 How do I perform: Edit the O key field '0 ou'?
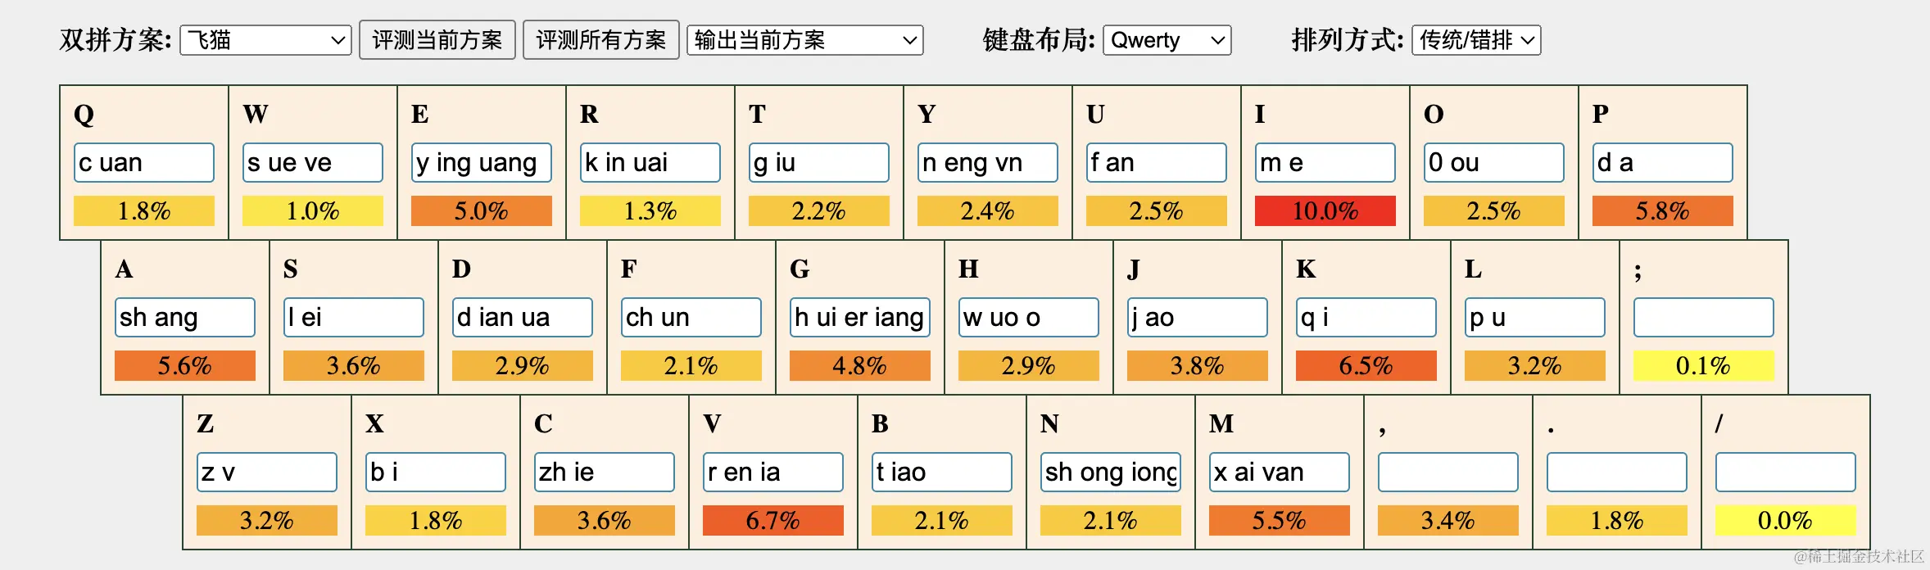coord(1494,162)
